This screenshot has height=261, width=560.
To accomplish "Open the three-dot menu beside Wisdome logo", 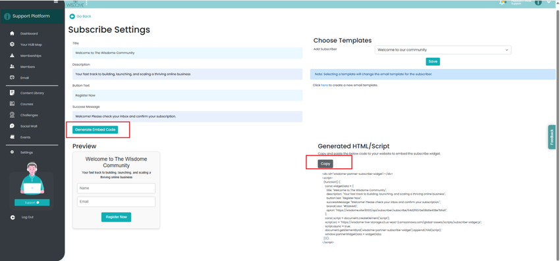I will (x=86, y=3).
